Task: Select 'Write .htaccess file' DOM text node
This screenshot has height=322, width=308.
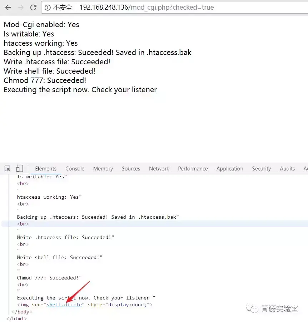Action: point(65,238)
